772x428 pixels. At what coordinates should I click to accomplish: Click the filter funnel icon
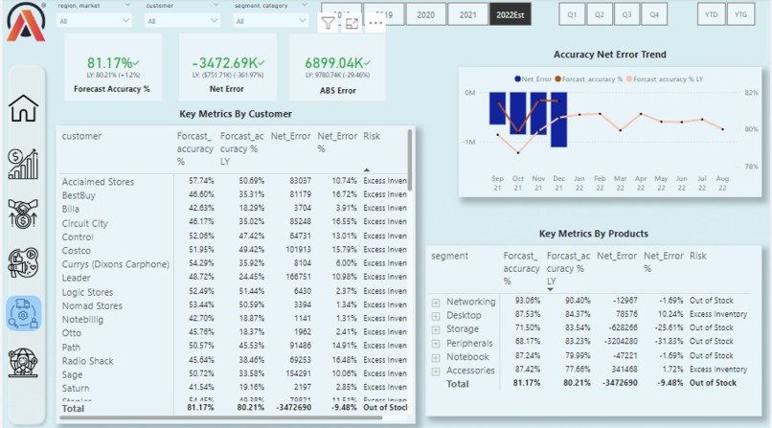click(x=328, y=23)
